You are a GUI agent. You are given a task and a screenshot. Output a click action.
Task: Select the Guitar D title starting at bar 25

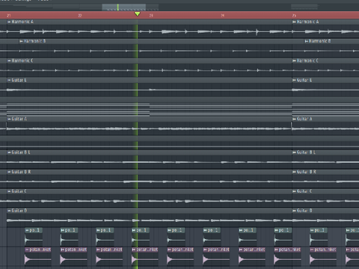tap(304, 211)
